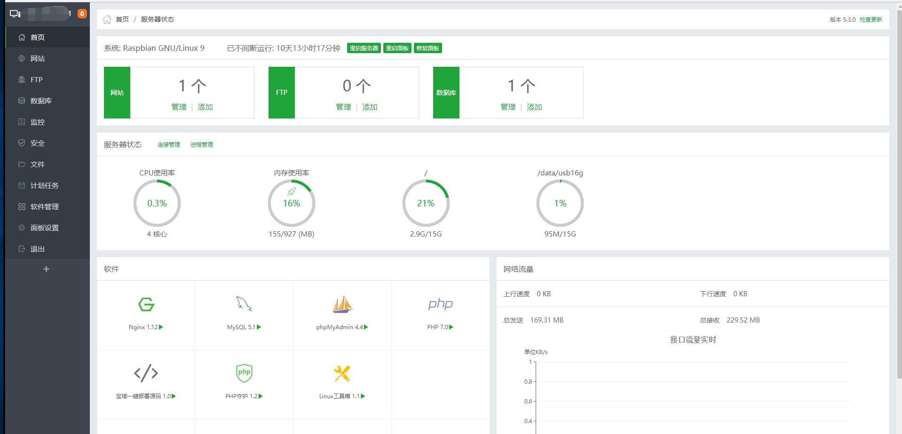
Task: Click 管理 in the 数据库 card
Action: [508, 107]
